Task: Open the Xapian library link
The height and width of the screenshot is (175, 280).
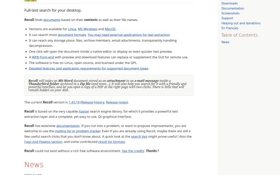Action: tap(84, 112)
